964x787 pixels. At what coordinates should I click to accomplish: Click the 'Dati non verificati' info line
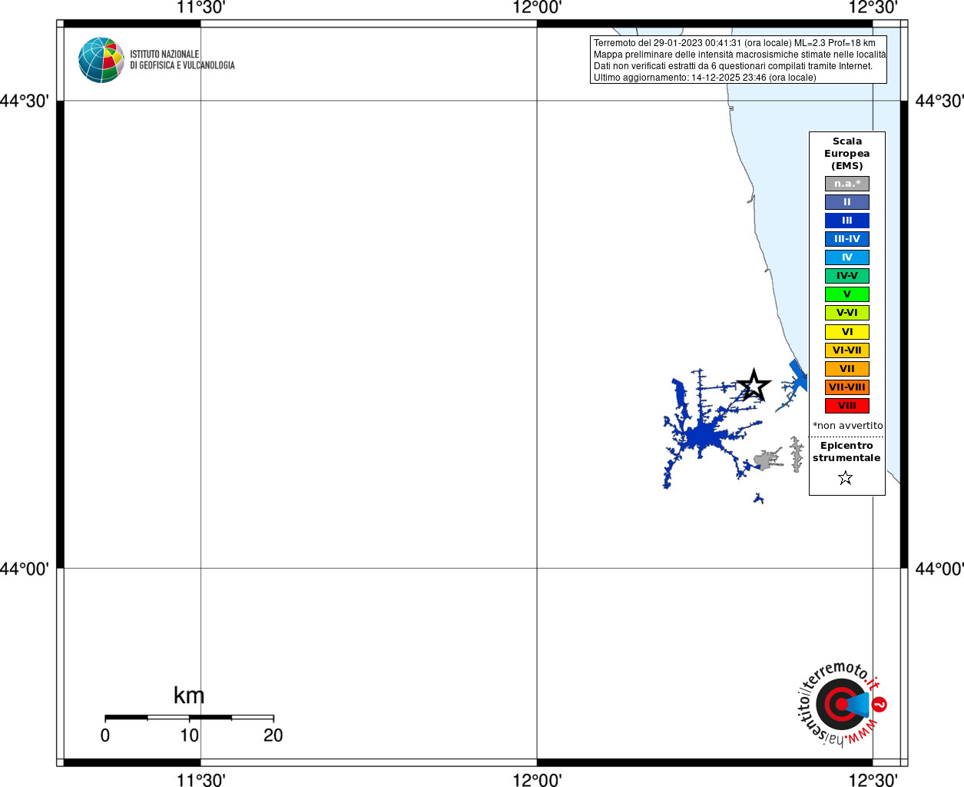tap(733, 66)
